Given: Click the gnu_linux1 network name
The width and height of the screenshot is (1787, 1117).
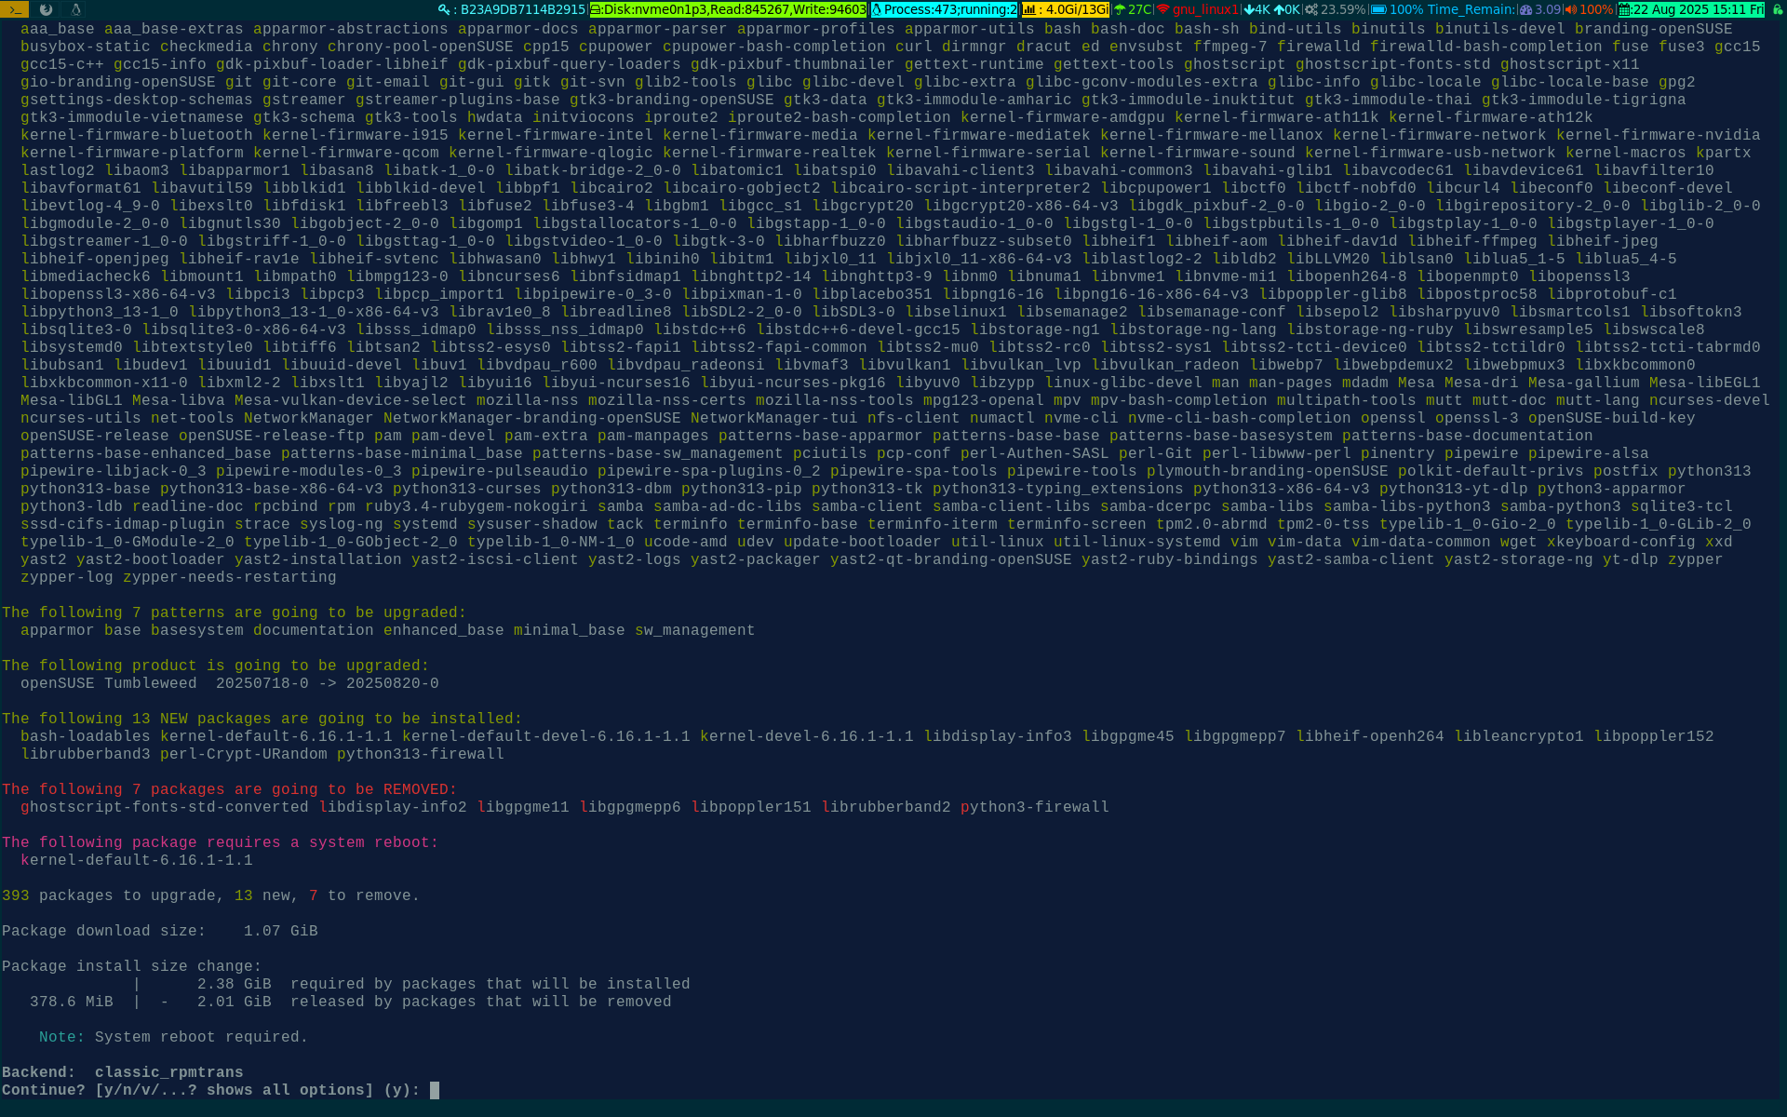Looking at the screenshot, I should tap(1205, 9).
